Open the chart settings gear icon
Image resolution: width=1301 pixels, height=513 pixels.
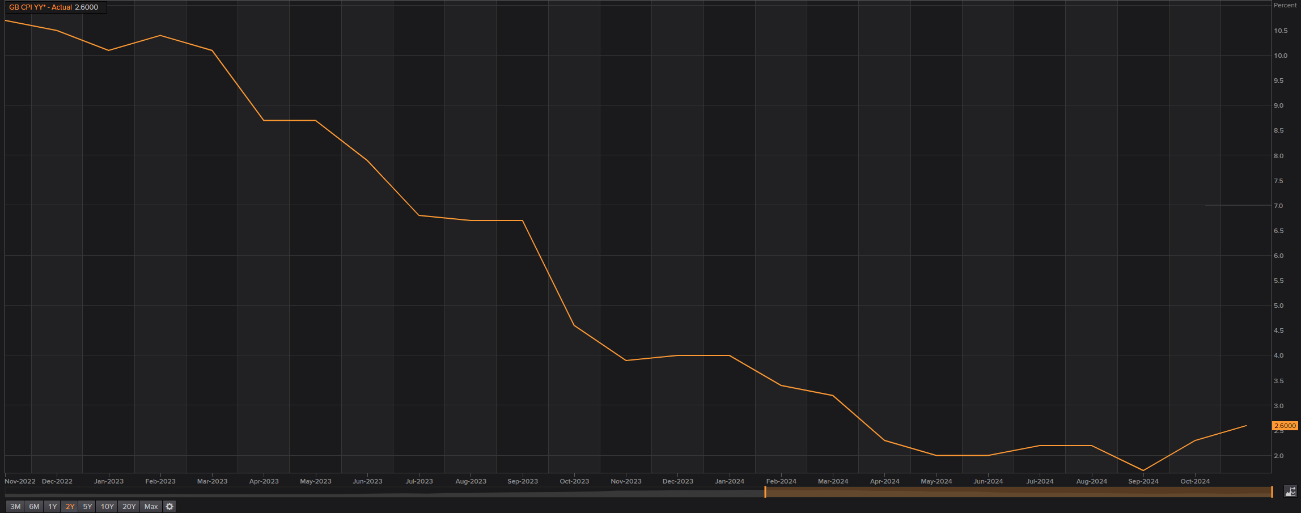(169, 506)
